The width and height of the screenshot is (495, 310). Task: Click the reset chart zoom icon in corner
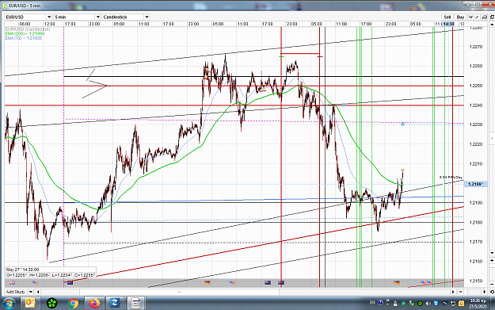(492, 292)
